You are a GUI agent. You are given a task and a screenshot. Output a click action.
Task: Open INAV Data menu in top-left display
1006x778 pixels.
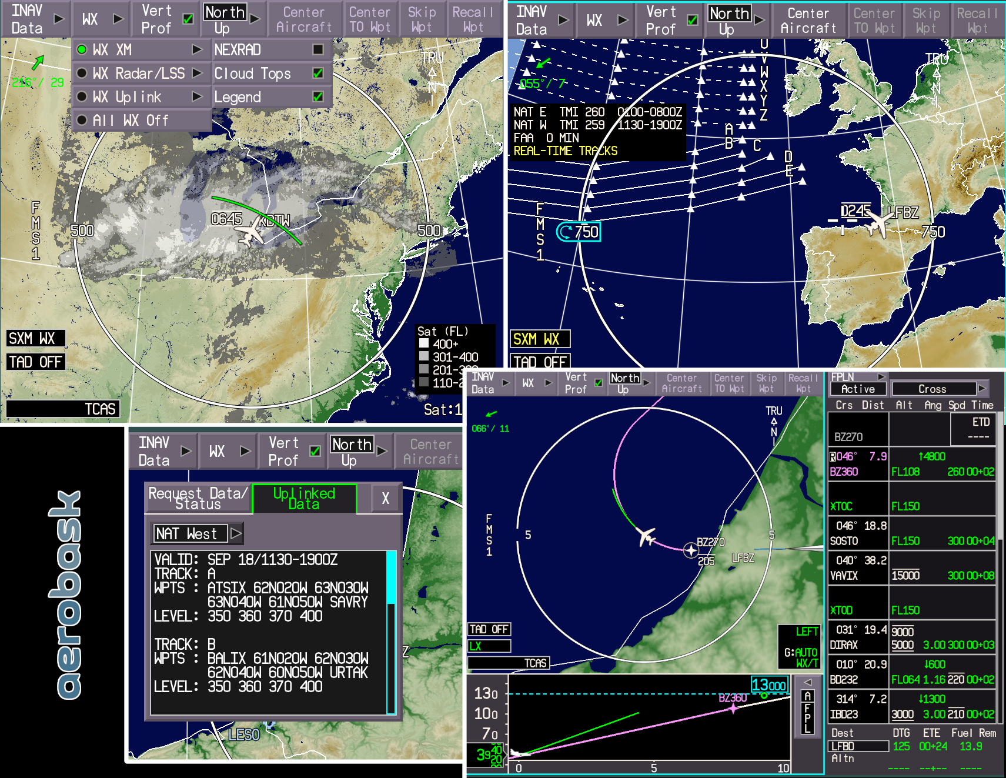click(x=36, y=19)
